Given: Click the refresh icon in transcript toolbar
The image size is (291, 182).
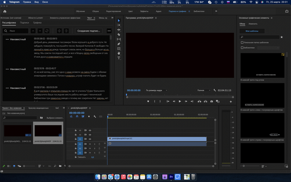Looking at the screenshot, I should point(47,31).
